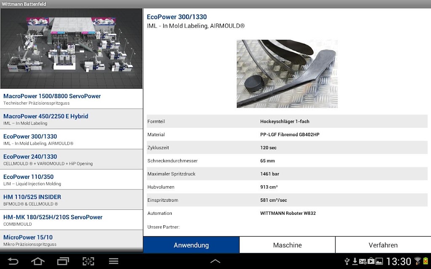Screen dimensions: 431x269
Task: Open the recent apps icon
Action: (x=63, y=261)
